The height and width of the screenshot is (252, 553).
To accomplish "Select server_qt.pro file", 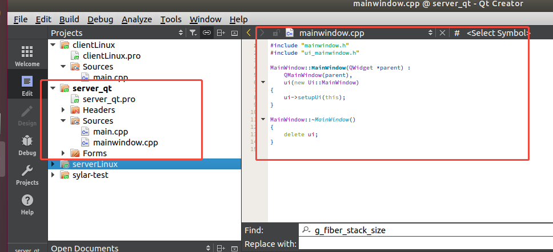I will tap(109, 99).
